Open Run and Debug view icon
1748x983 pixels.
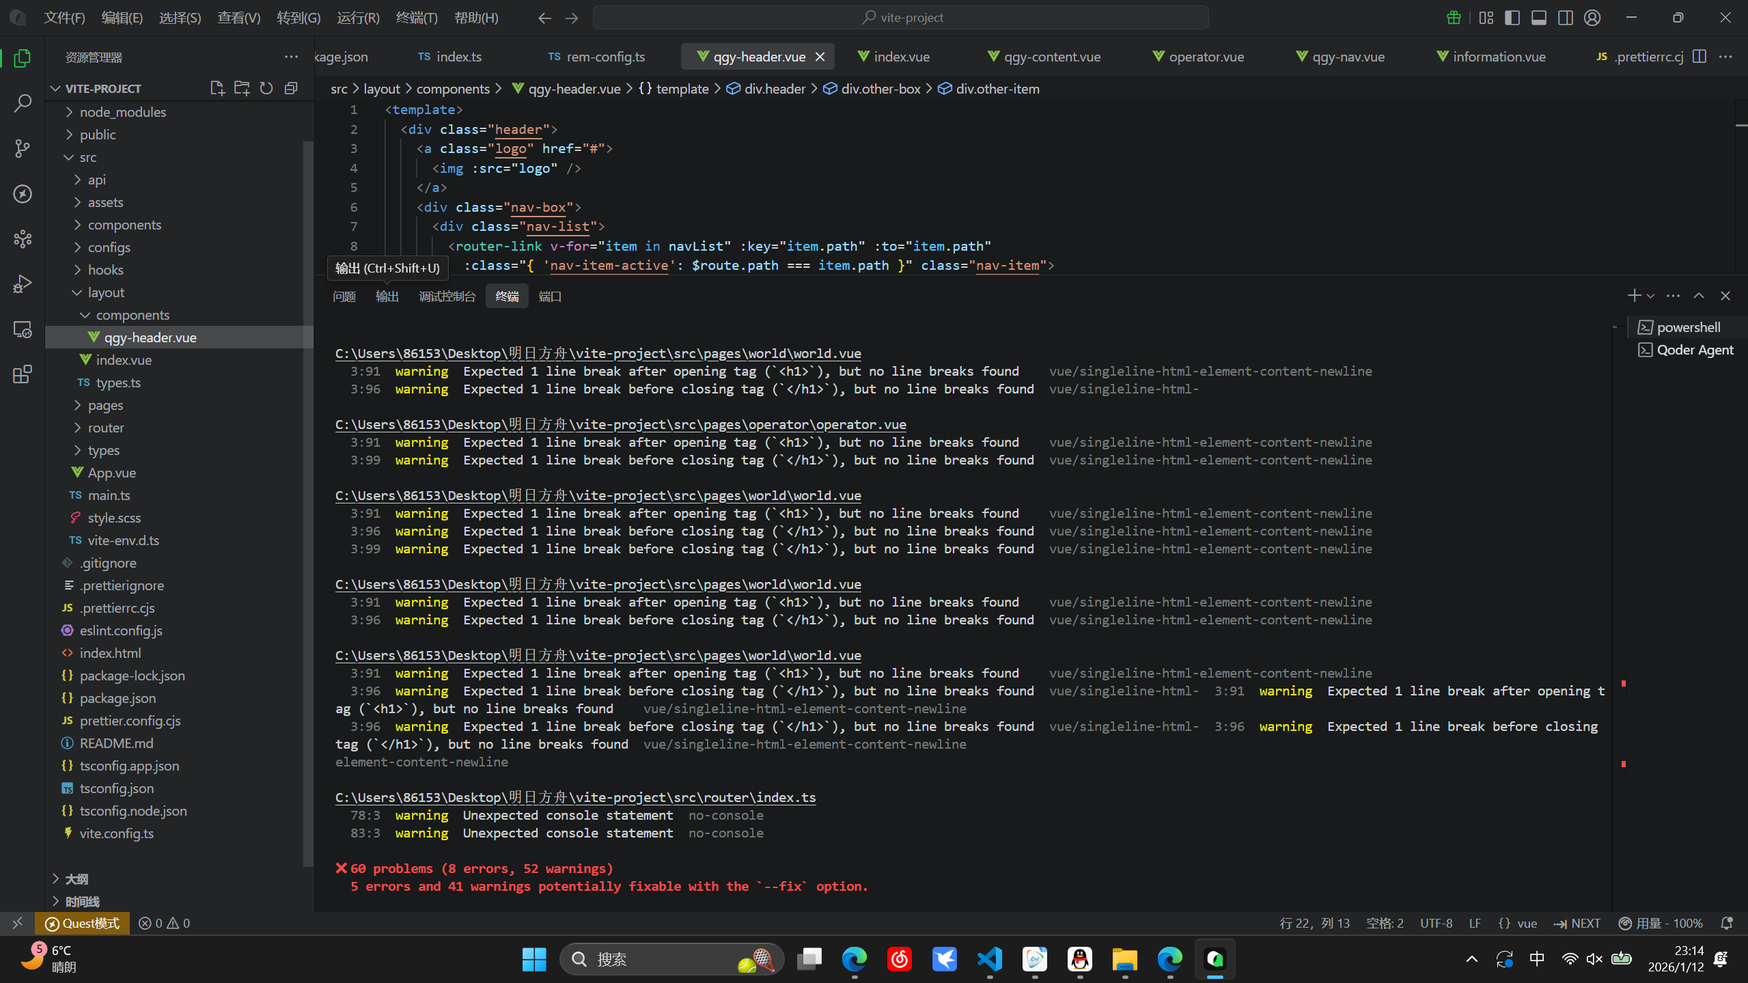(23, 283)
